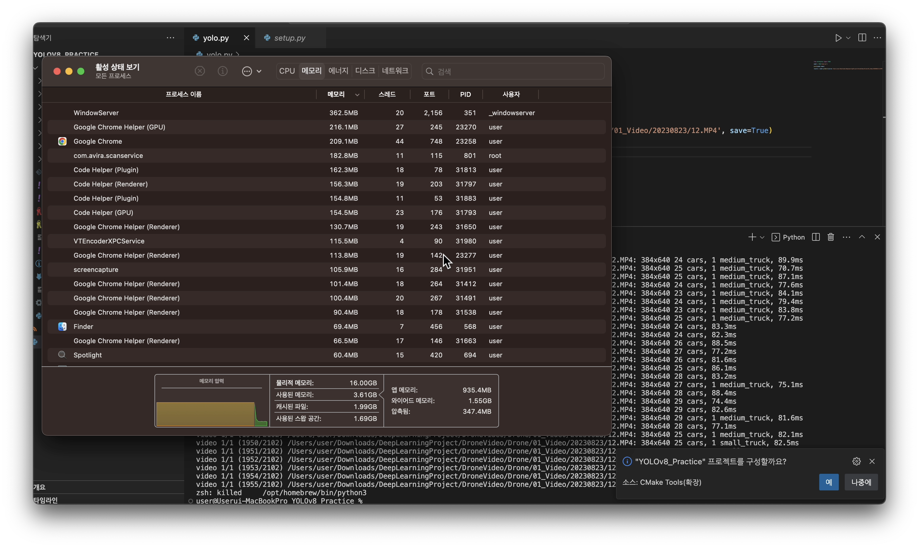The height and width of the screenshot is (548, 919).
Task: Select the Google Chrome process row
Action: pos(97,141)
